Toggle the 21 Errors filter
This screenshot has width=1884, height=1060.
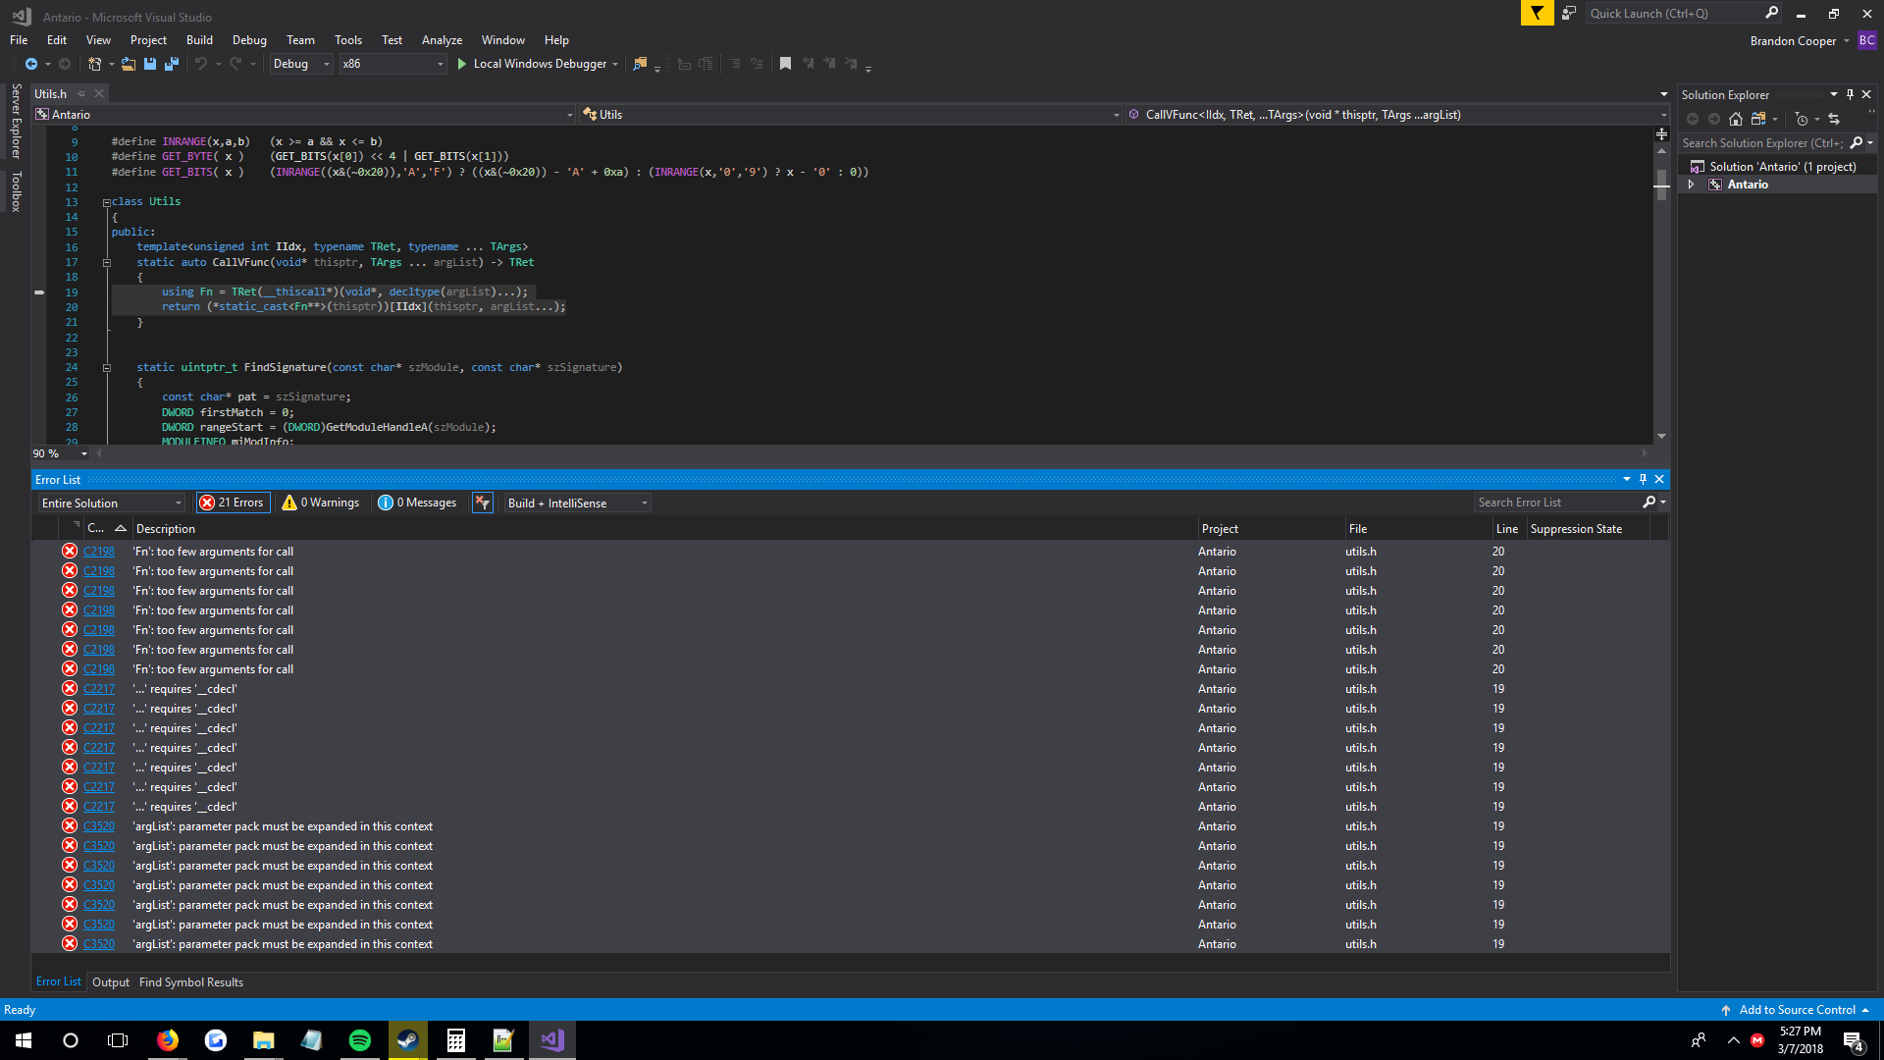point(233,503)
